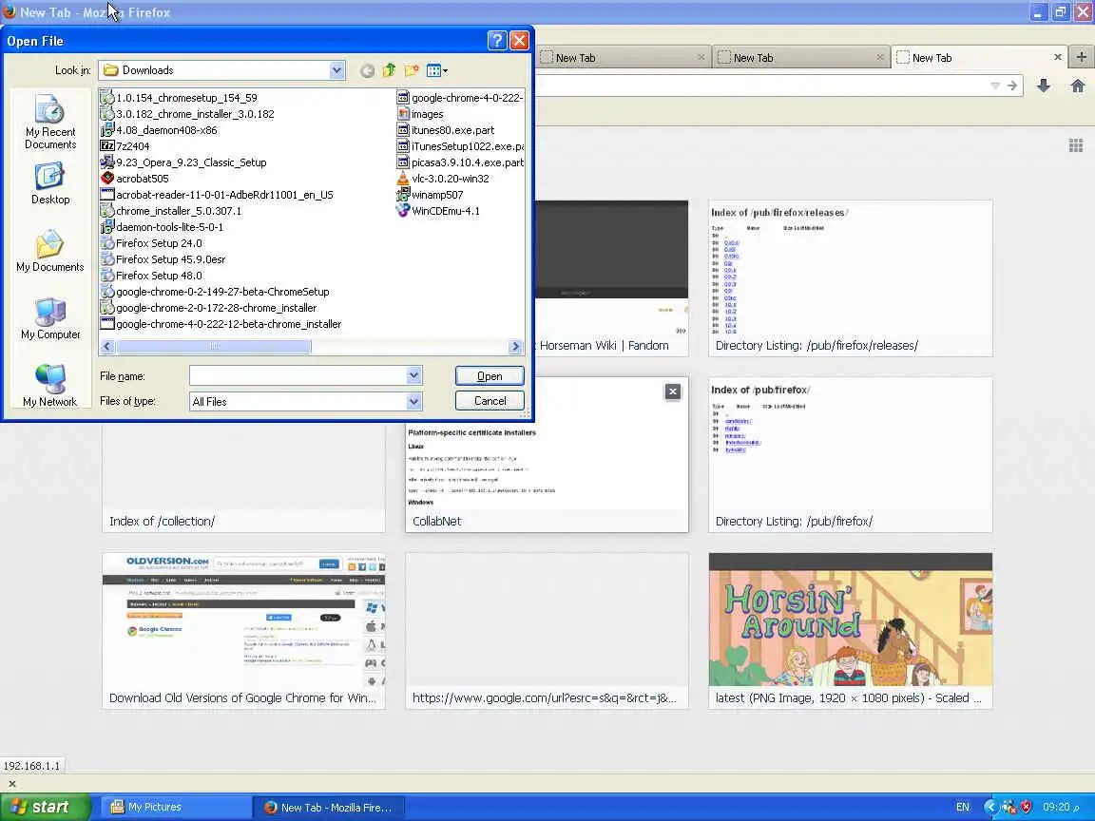Select chrome_installer_5.0.307.1 file
This screenshot has width=1095, height=821.
[x=171, y=211]
